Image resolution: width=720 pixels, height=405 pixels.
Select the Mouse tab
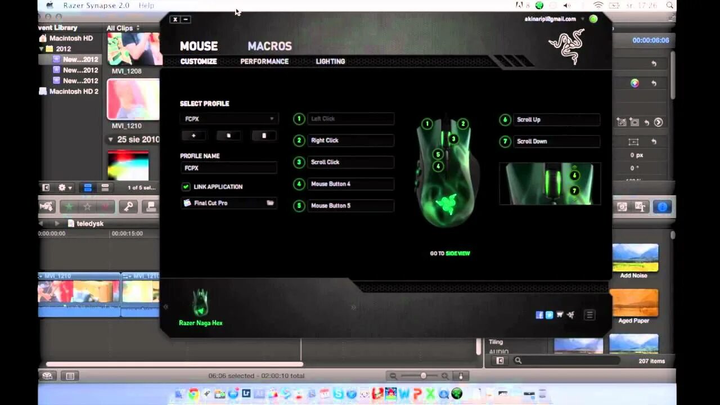[199, 46]
